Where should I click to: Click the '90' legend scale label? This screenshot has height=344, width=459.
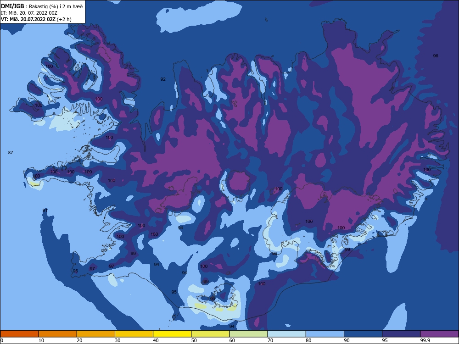pos(347,340)
